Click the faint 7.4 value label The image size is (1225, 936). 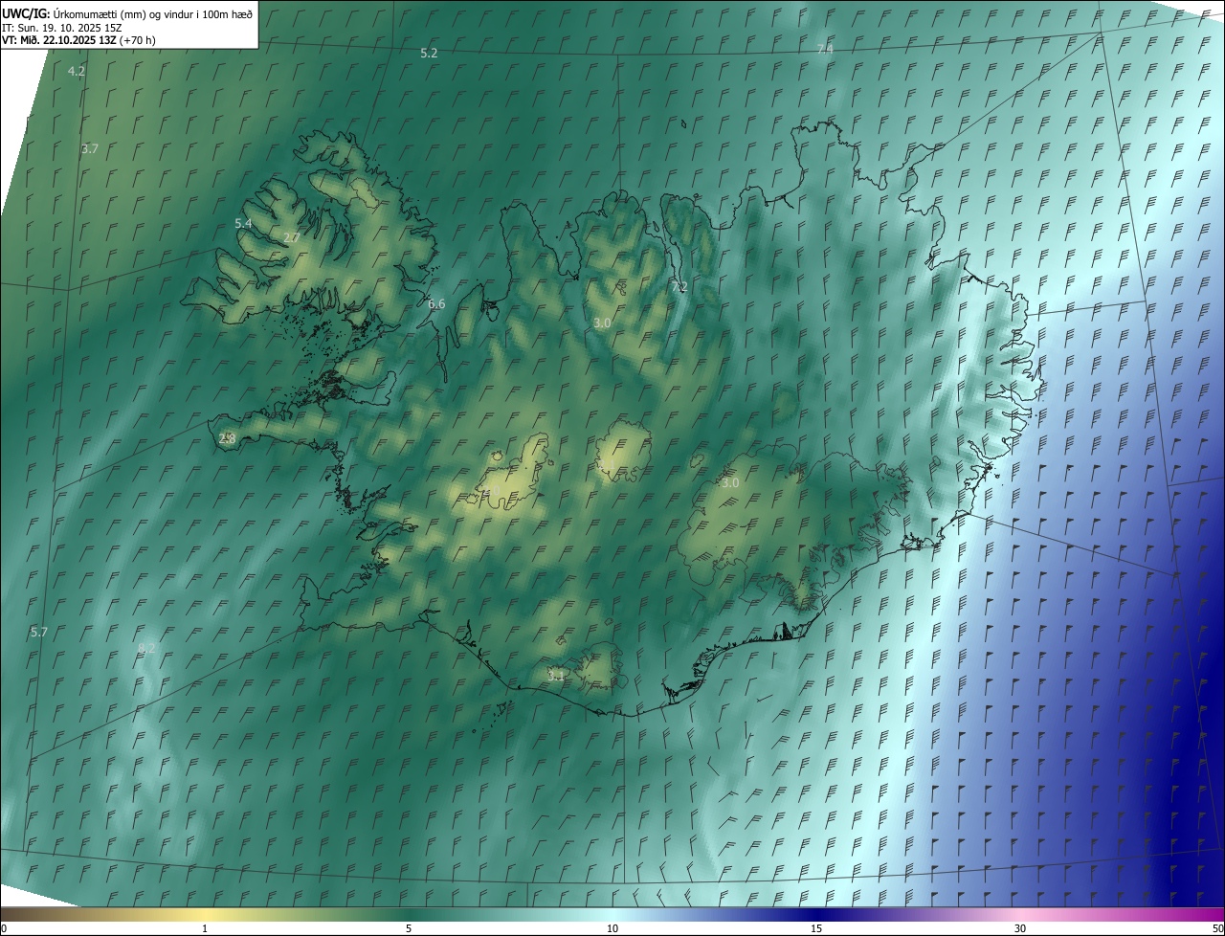(825, 48)
